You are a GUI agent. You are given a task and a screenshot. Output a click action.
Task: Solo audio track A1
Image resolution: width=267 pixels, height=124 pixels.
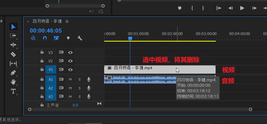(x=80, y=79)
